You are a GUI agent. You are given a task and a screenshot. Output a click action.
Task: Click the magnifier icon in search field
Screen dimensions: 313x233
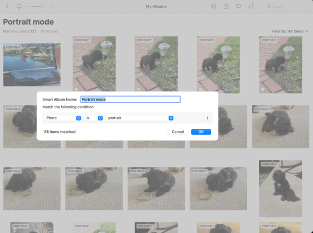(x=269, y=7)
